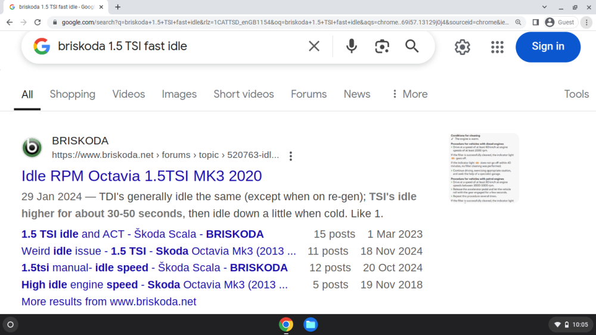Open the 1.5tsi manual idle speed link
This screenshot has width=596, height=335.
[154, 268]
